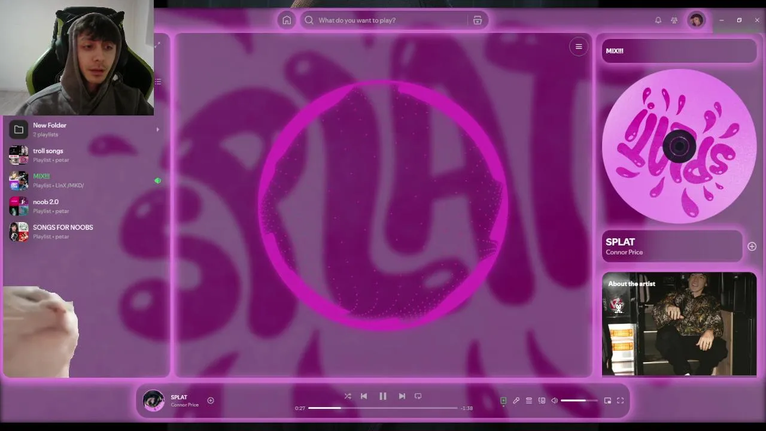Open the About the artist card
Viewport: 766px width, 431px height.
click(x=679, y=324)
